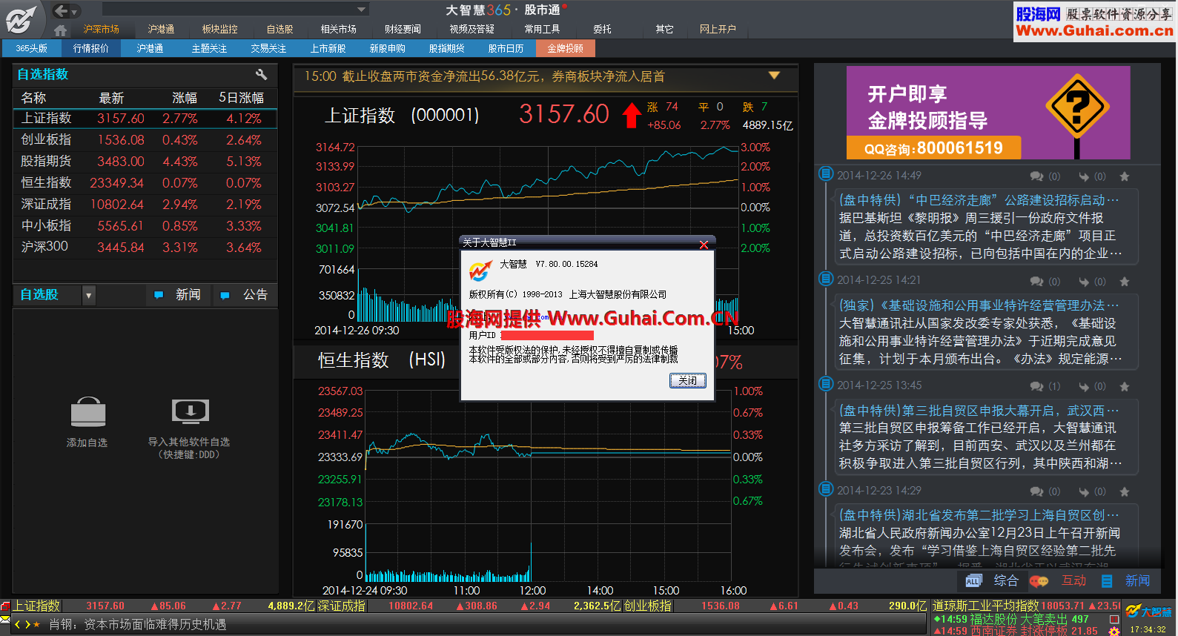Open the 常用工具 menu

[x=542, y=29]
